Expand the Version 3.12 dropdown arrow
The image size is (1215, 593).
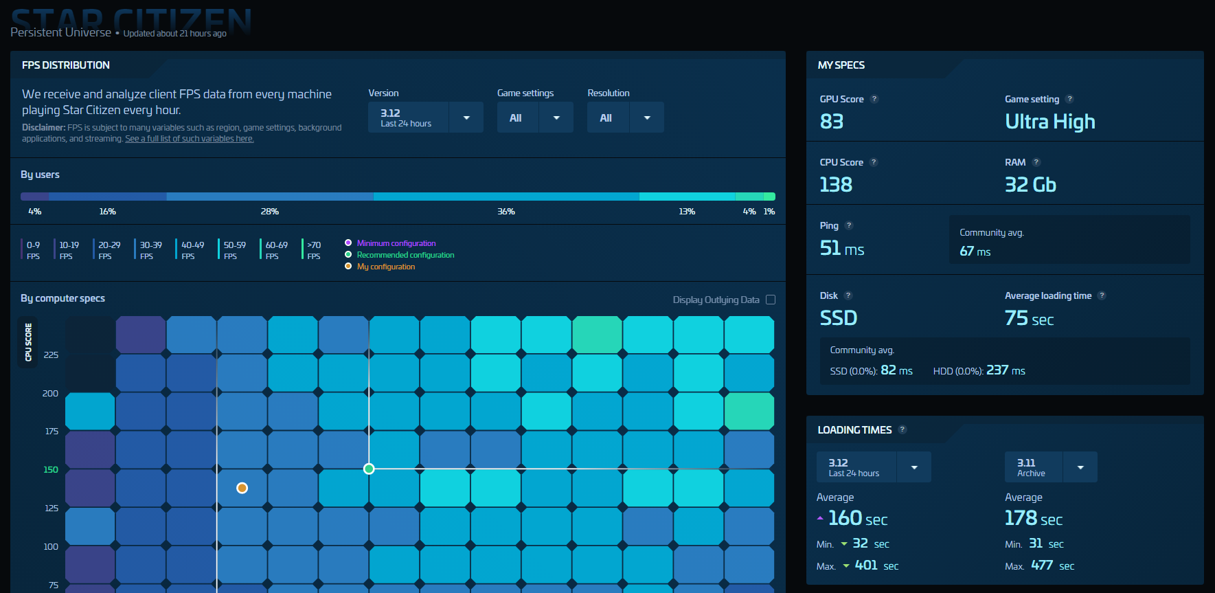pos(466,118)
